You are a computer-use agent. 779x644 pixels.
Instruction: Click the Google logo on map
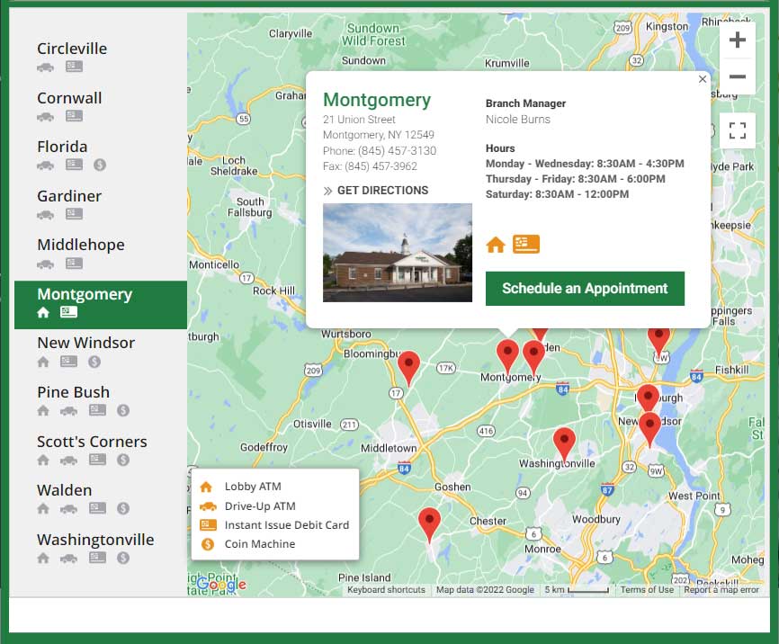(x=221, y=584)
